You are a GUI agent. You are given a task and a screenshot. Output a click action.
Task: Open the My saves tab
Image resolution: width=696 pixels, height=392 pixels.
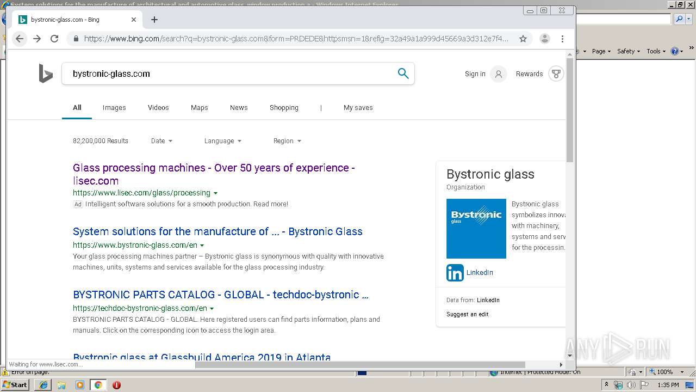(358, 108)
